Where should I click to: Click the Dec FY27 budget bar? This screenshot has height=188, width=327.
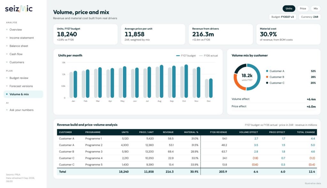pos(211,88)
